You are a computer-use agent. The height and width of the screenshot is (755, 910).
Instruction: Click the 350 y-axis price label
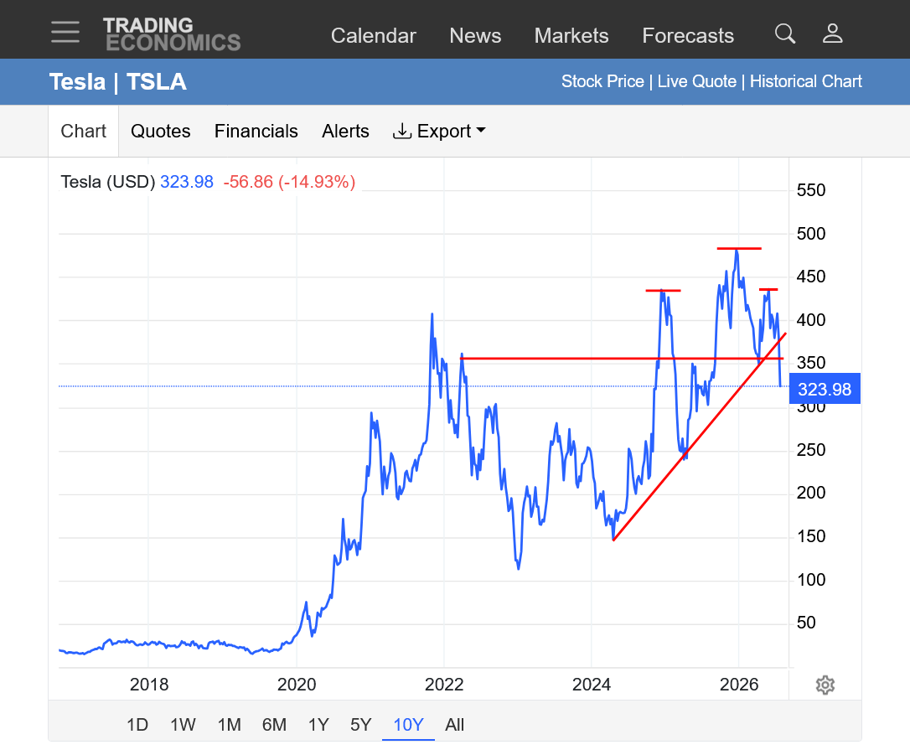811,364
